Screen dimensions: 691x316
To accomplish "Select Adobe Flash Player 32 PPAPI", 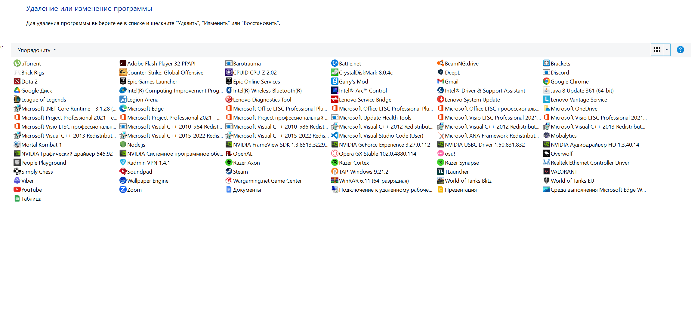I will tap(158, 63).
